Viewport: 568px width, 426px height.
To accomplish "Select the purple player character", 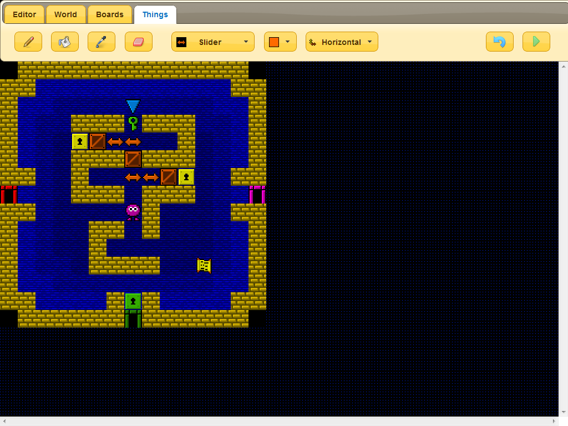I will pyautogui.click(x=133, y=211).
